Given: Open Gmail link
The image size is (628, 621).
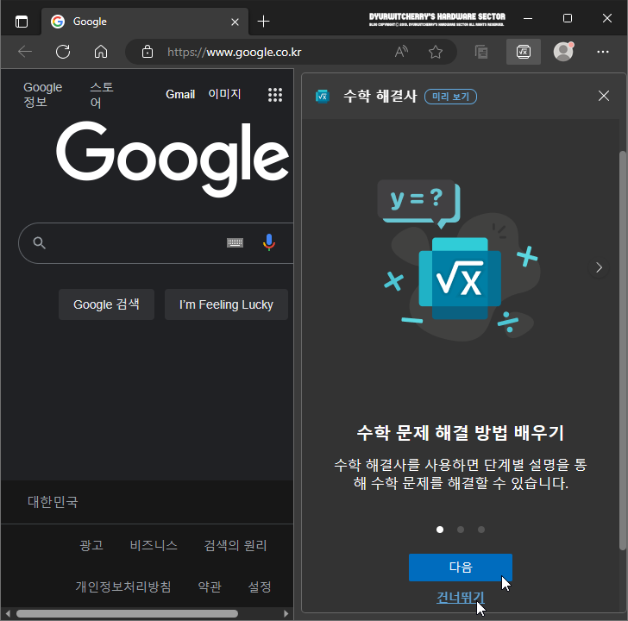Looking at the screenshot, I should 180,95.
